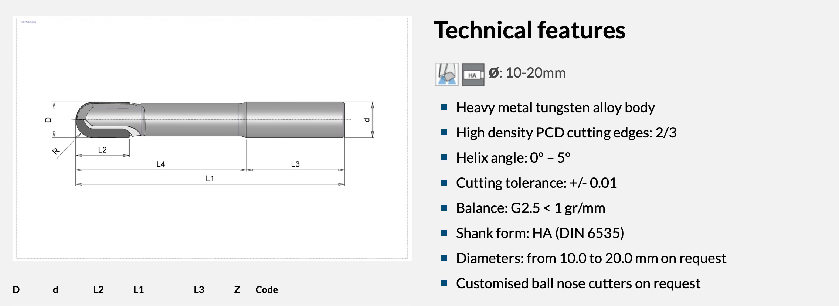Click the Cutting tolerance list item
This screenshot has height=306, width=839.
(536, 183)
